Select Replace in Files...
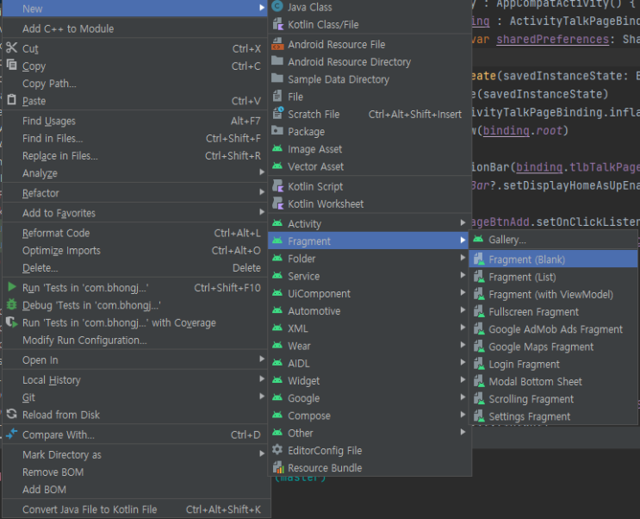640x519 pixels. 134,156
